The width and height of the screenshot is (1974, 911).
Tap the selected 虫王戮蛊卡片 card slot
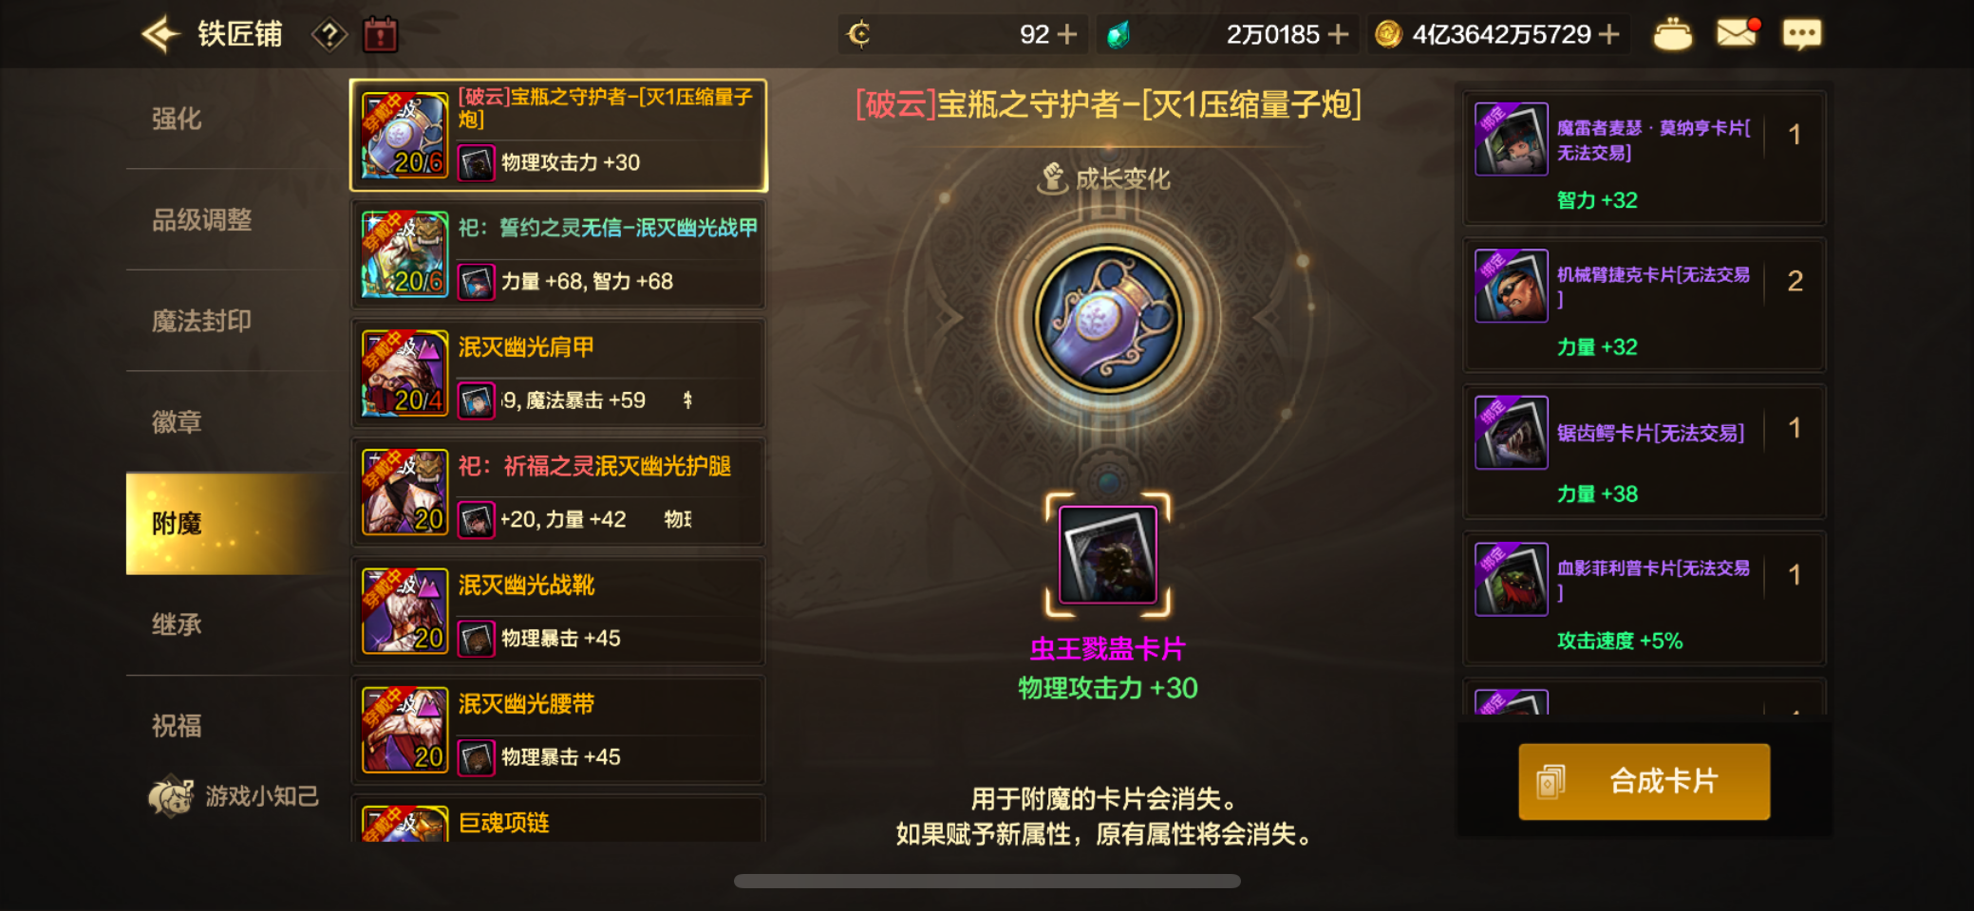pos(1107,554)
